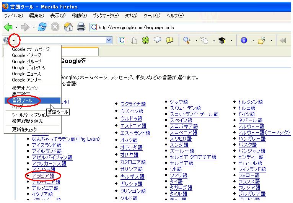Click the folder options toolbar icon

262,40
